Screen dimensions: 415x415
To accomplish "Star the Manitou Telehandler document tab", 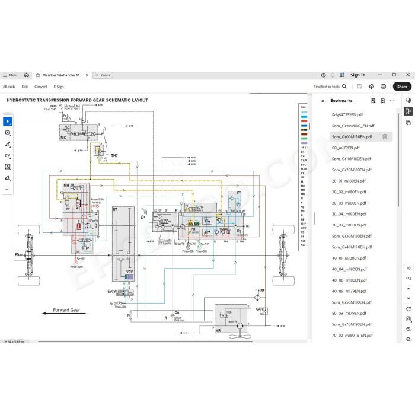I will (38, 75).
